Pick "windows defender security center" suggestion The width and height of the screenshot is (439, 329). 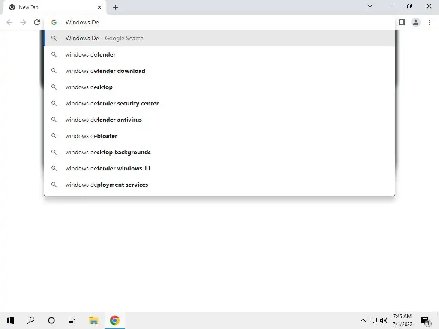coord(219,103)
